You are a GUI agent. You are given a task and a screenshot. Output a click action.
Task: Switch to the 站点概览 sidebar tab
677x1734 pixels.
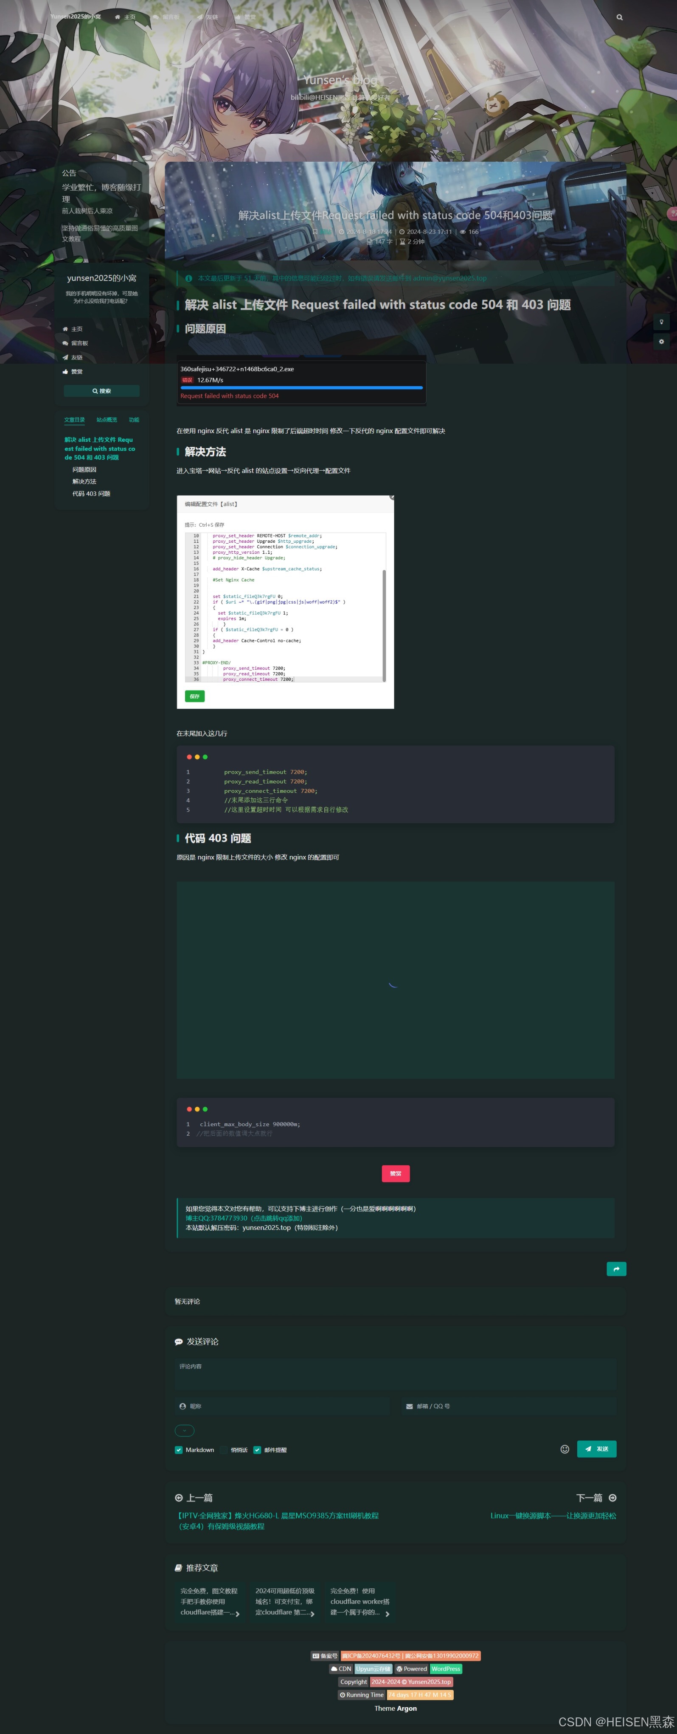[x=107, y=420]
